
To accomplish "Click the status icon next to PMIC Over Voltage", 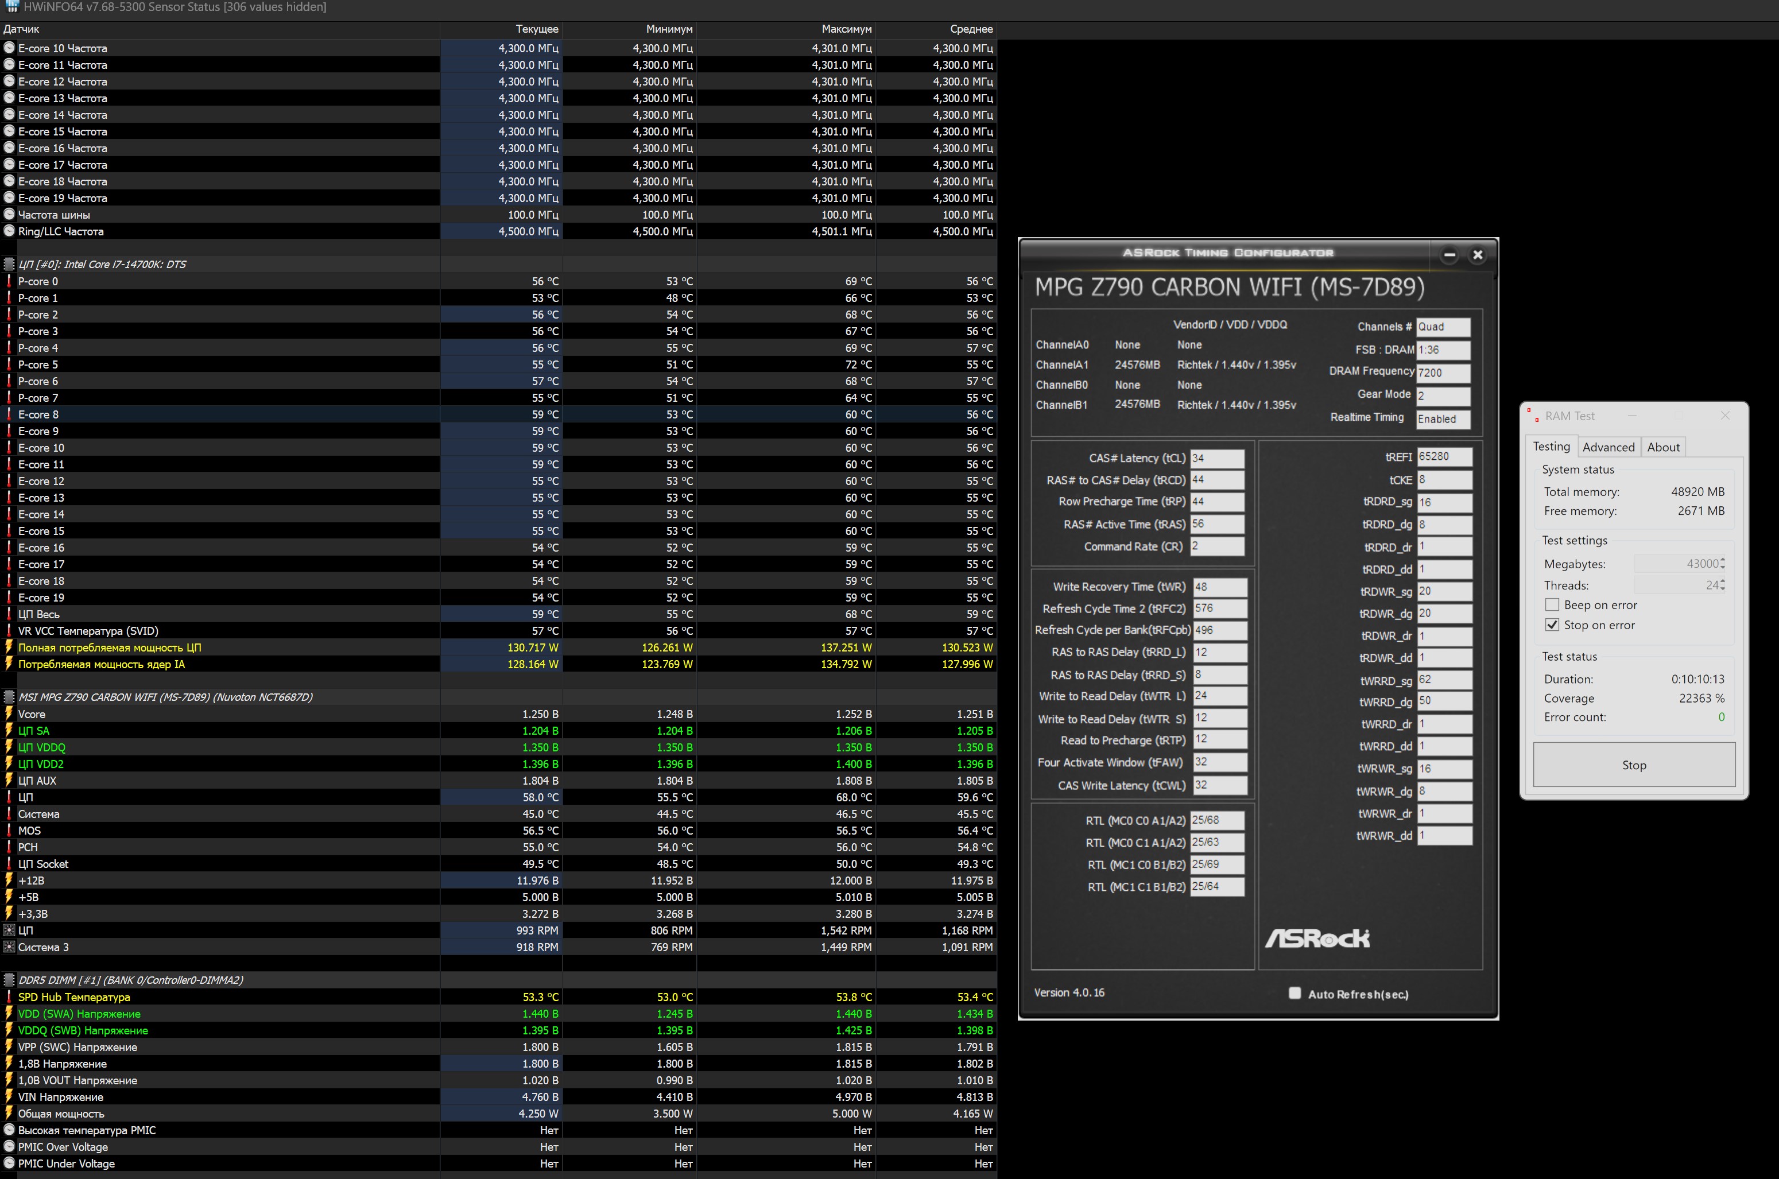I will [9, 1147].
